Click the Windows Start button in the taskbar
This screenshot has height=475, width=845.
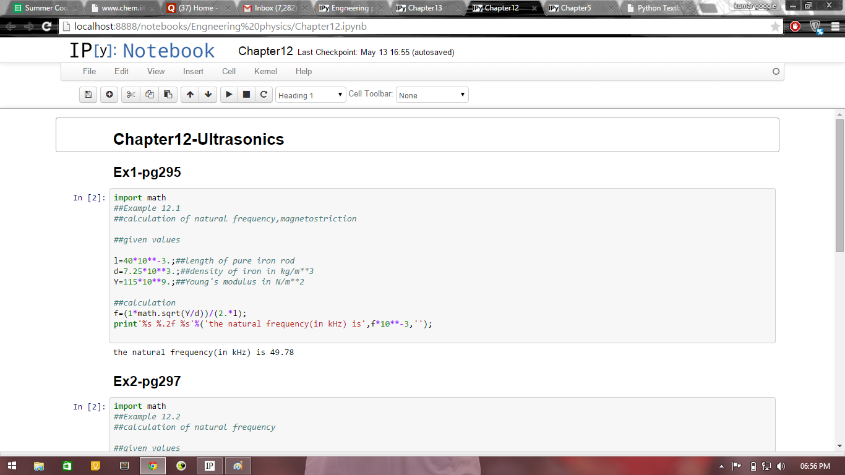tap(11, 466)
